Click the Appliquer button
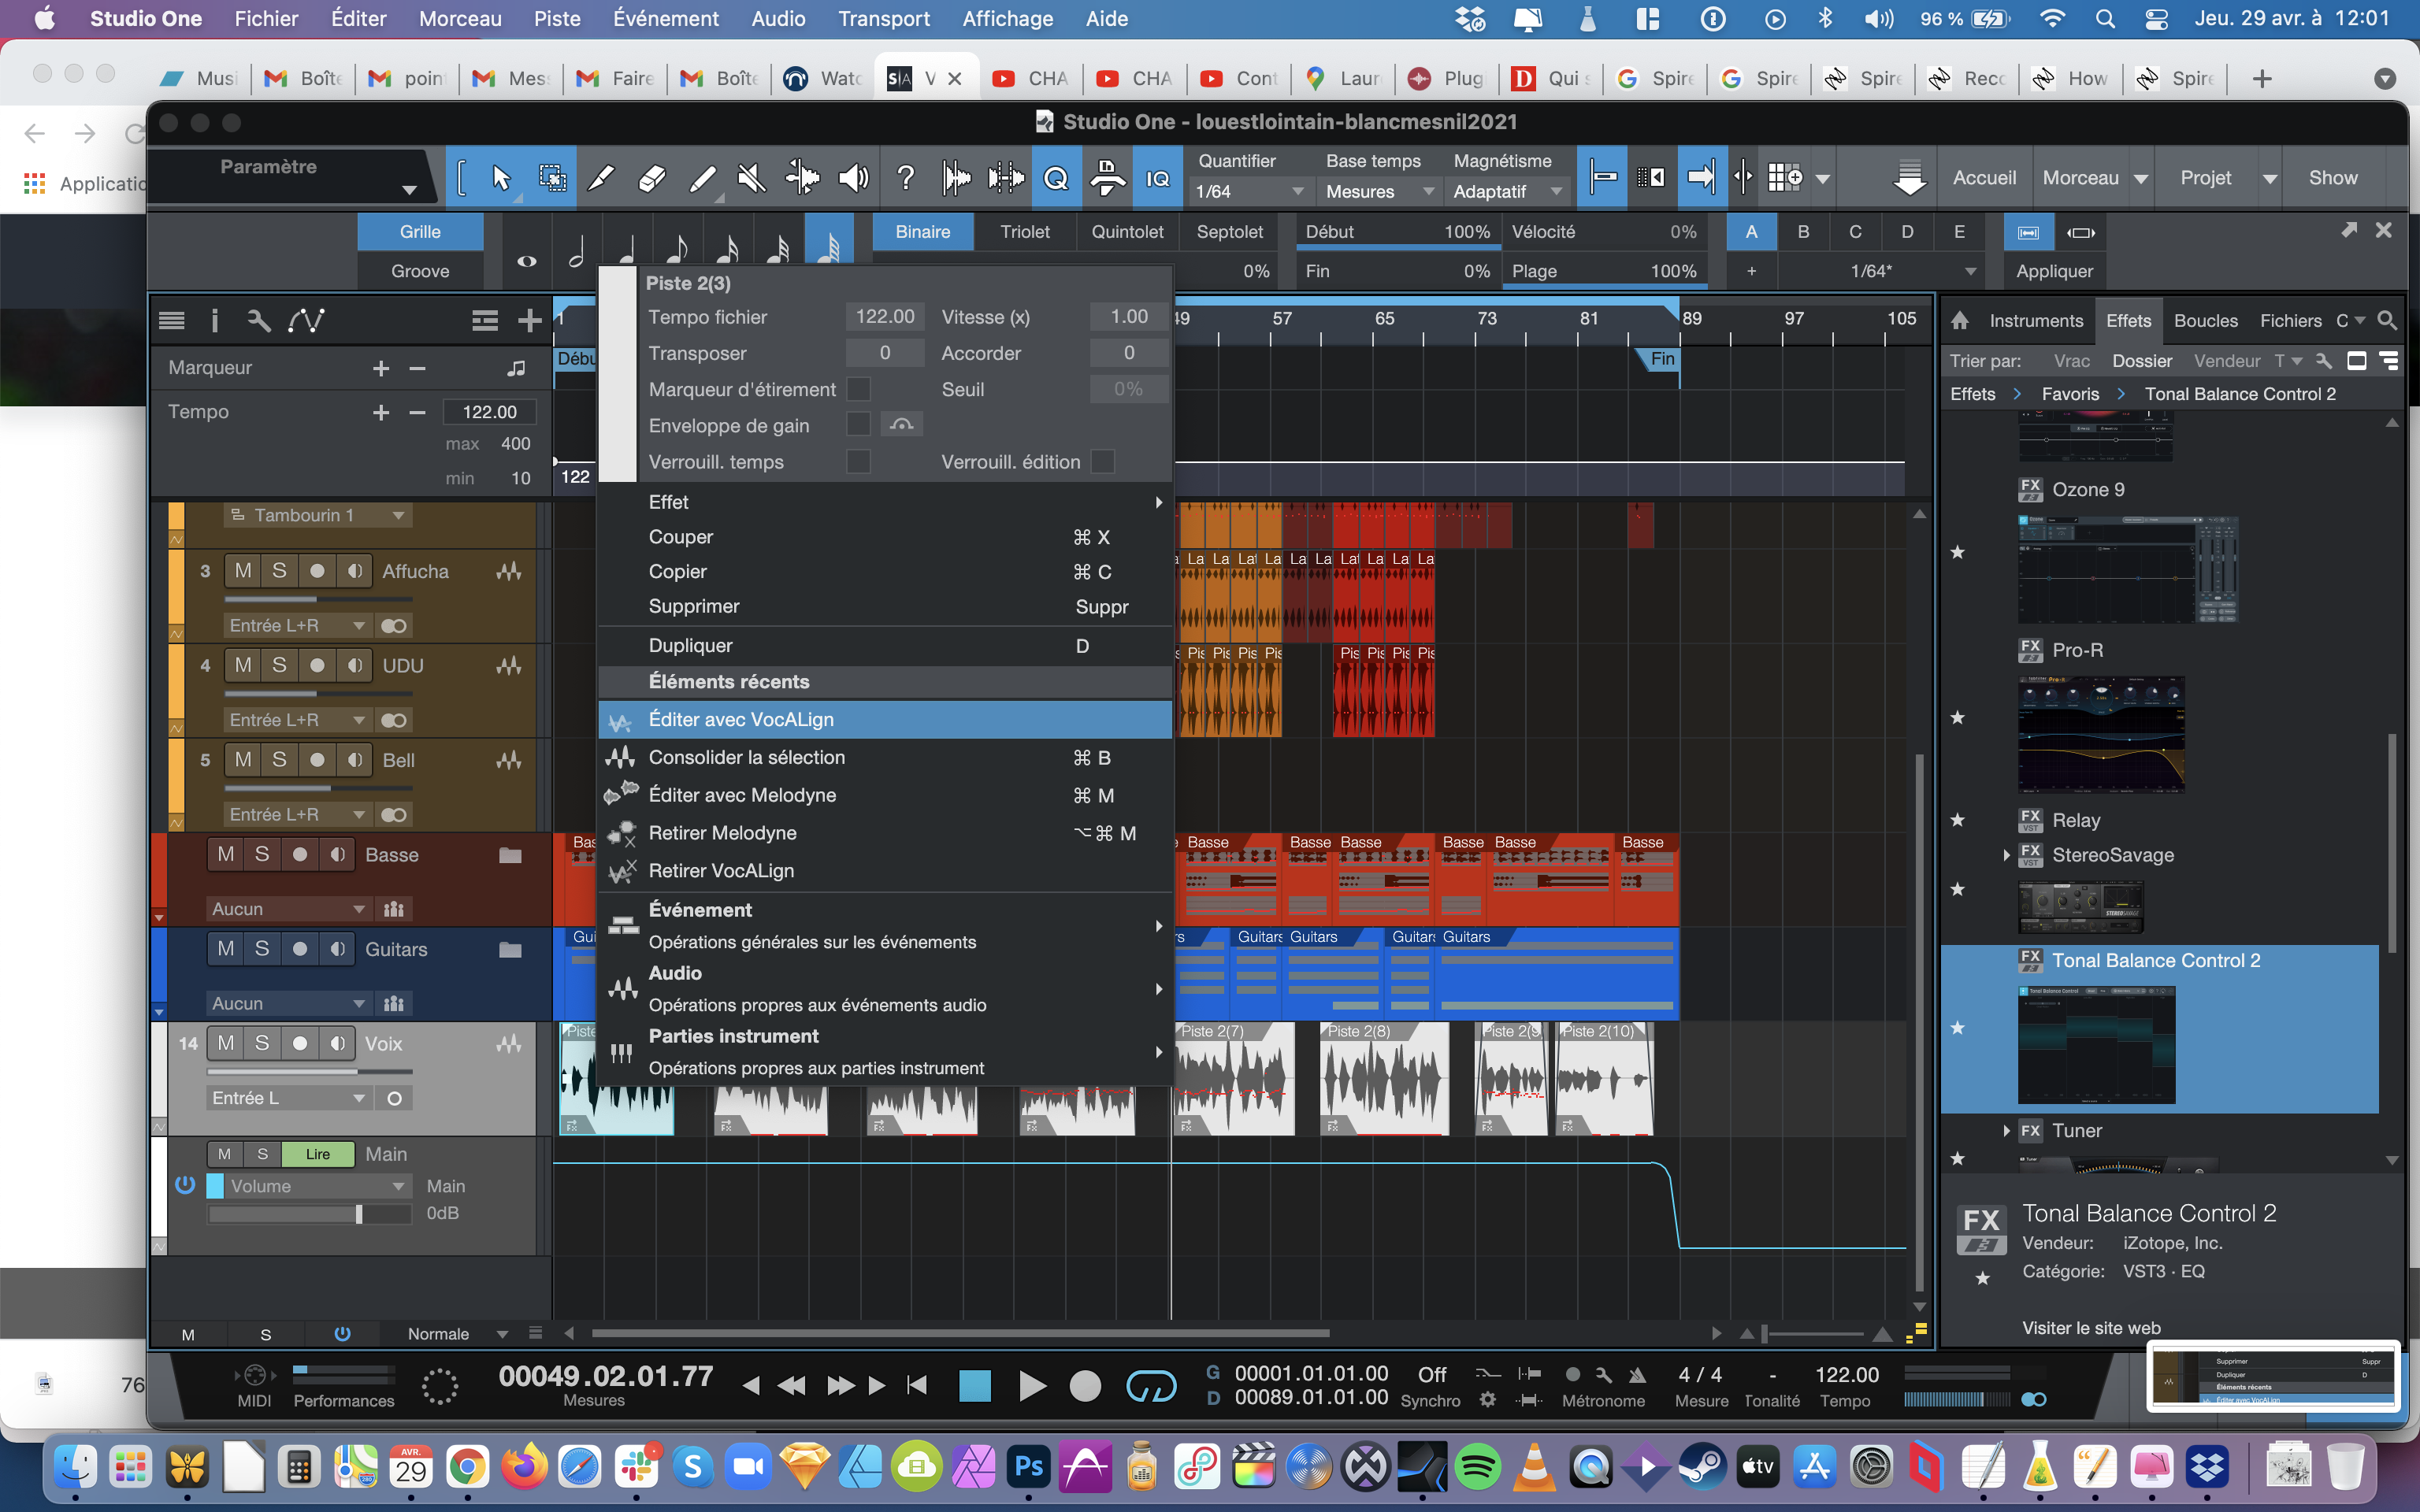This screenshot has width=2420, height=1512. (2054, 271)
